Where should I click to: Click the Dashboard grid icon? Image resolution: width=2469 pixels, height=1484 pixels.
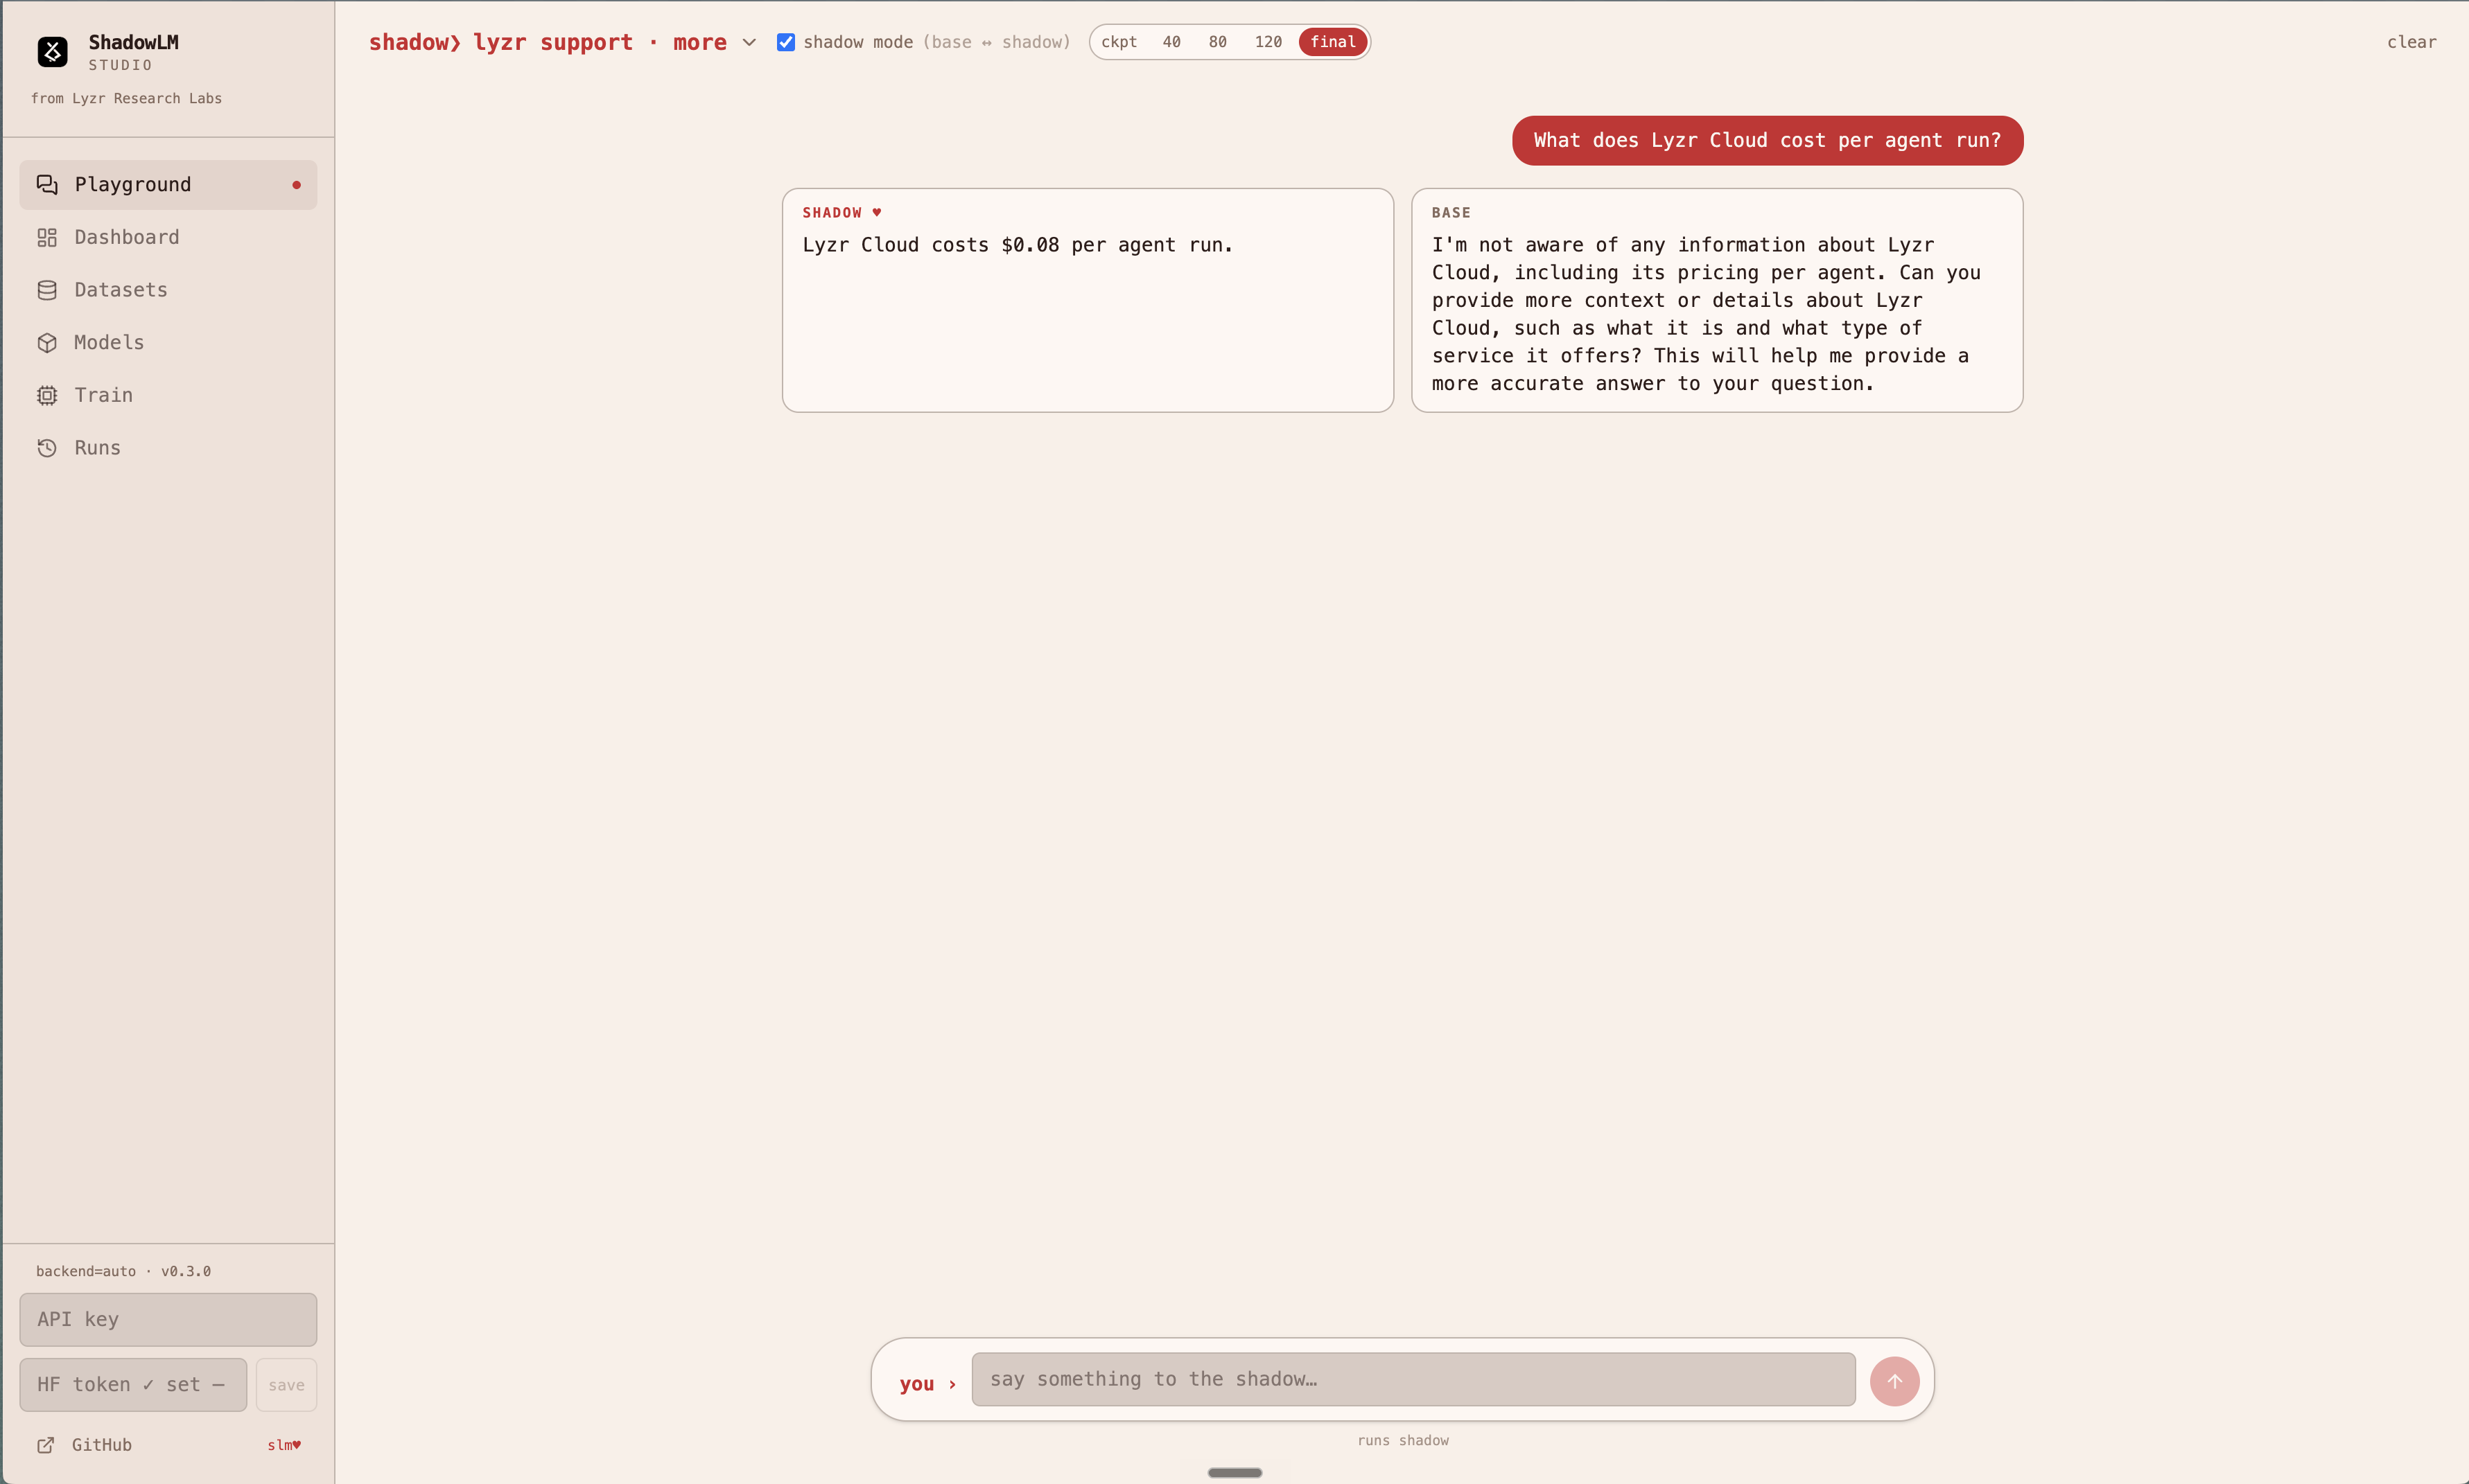pos(47,237)
